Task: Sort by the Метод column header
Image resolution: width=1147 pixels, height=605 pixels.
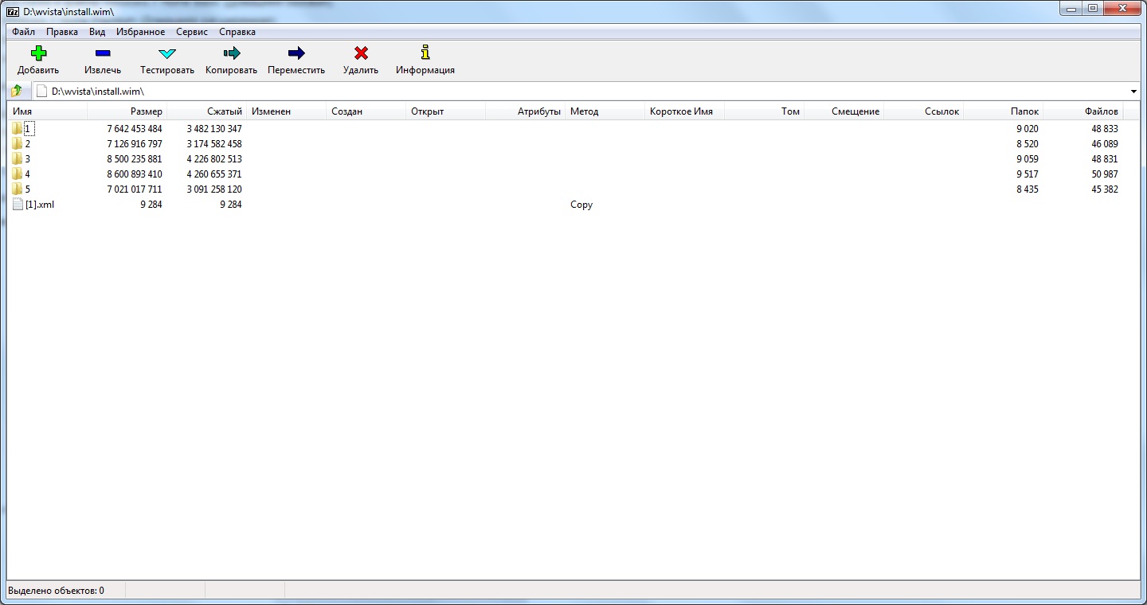Action: [605, 111]
